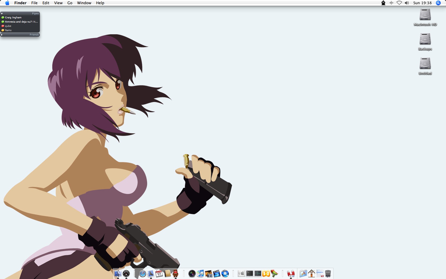The height and width of the screenshot is (279, 446).
Task: Click the orange linked-rings dock icon
Action: [x=266, y=273]
